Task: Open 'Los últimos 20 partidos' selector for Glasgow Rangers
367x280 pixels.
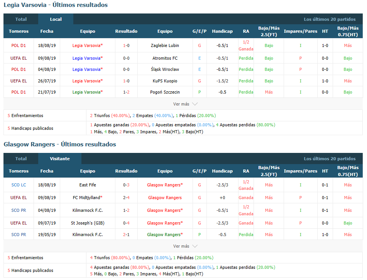Action: click(330, 159)
